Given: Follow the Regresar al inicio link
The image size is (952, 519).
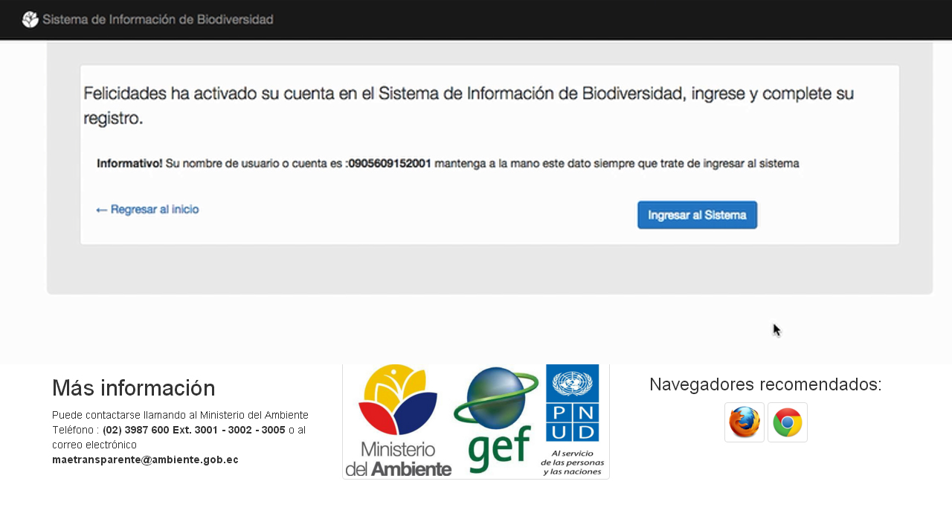Looking at the screenshot, I should coord(154,210).
